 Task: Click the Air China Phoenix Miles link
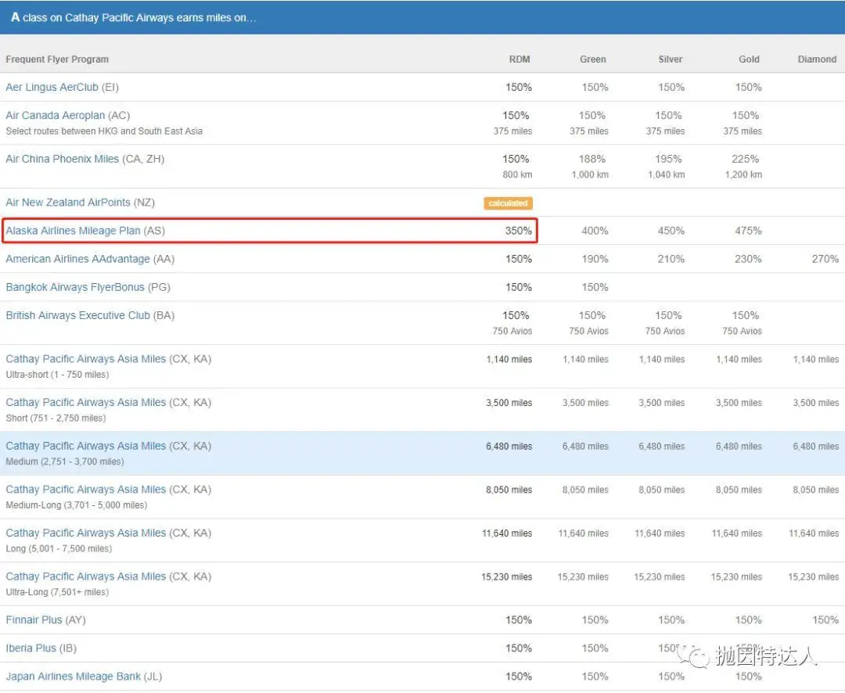tap(63, 160)
